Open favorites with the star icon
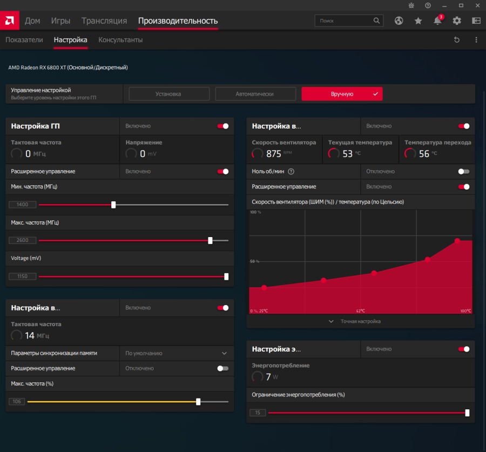This screenshot has height=452, width=486. coord(418,21)
